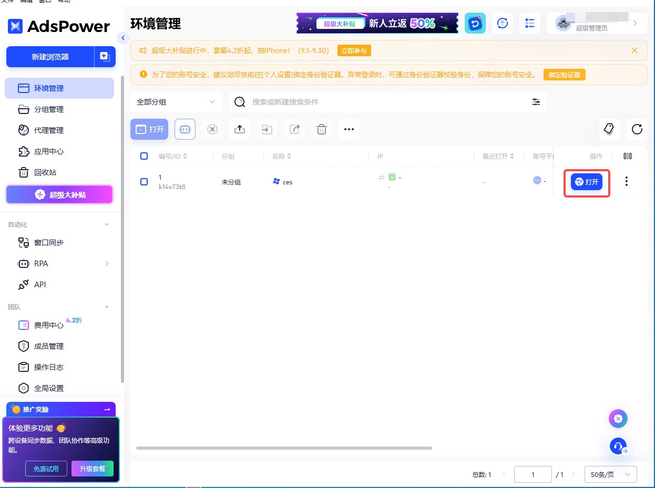
Task: Click the more actions ellipsis toolbar icon
Action: (349, 129)
